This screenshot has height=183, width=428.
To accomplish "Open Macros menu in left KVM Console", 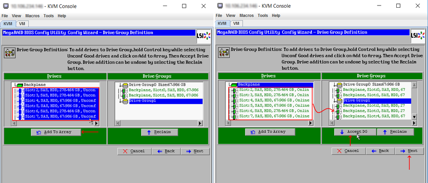I will [33, 16].
